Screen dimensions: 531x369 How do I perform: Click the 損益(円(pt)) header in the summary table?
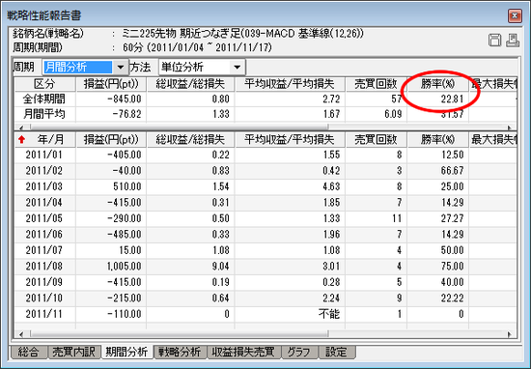click(x=111, y=84)
